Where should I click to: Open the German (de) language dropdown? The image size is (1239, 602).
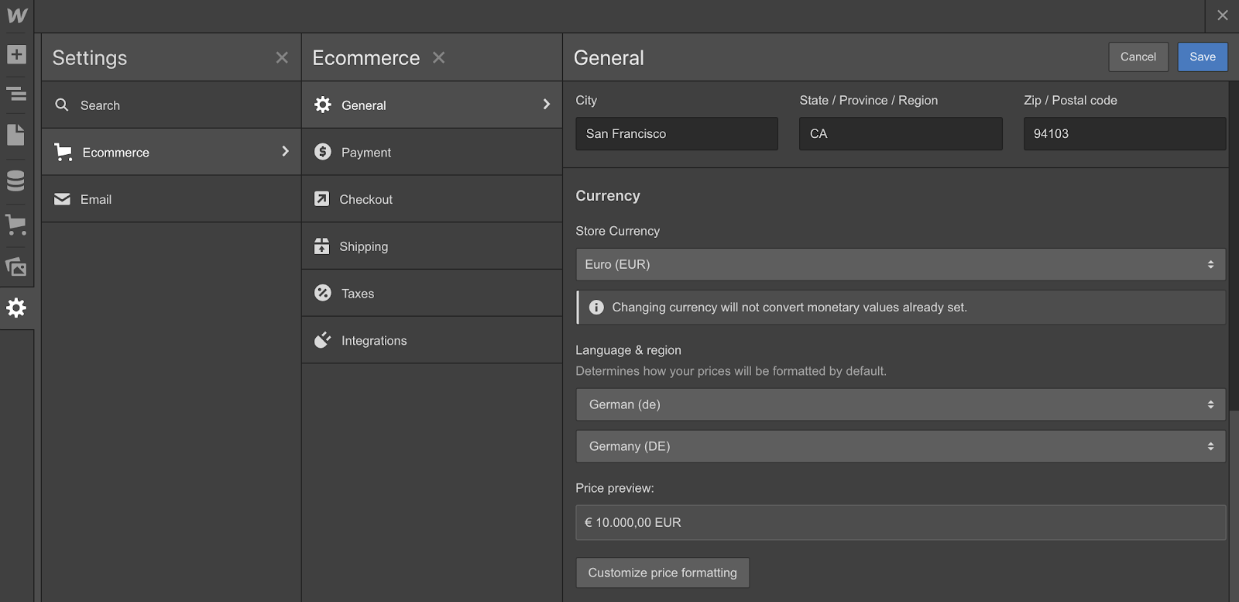pos(901,404)
